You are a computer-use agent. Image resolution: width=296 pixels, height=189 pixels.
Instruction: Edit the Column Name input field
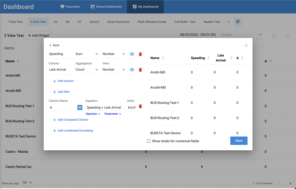click(x=62, y=107)
